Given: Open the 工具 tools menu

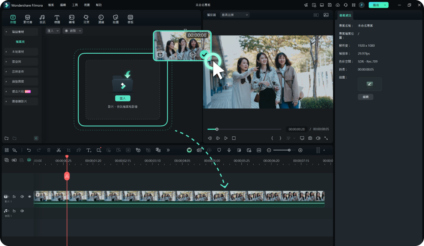Looking at the screenshot, I should coord(75,5).
